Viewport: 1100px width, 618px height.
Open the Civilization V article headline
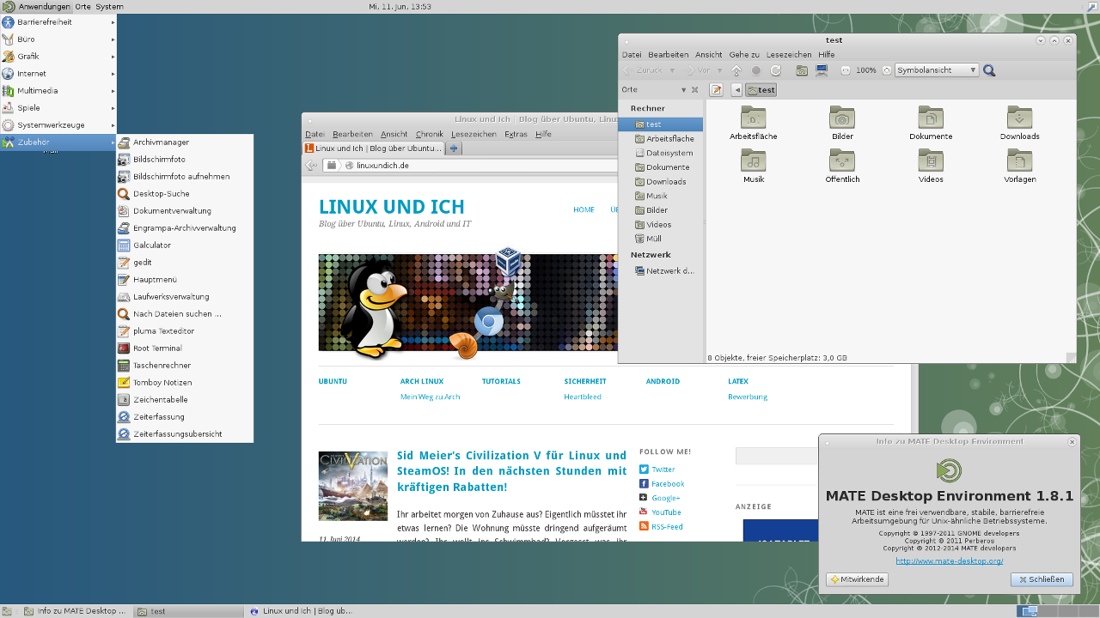point(511,471)
